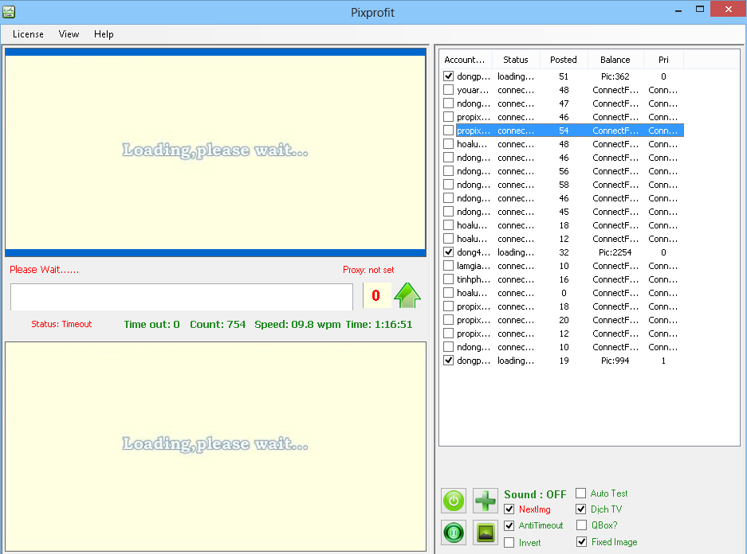Sort accounts by the Posted column header
This screenshot has height=554, width=747.
(x=563, y=60)
